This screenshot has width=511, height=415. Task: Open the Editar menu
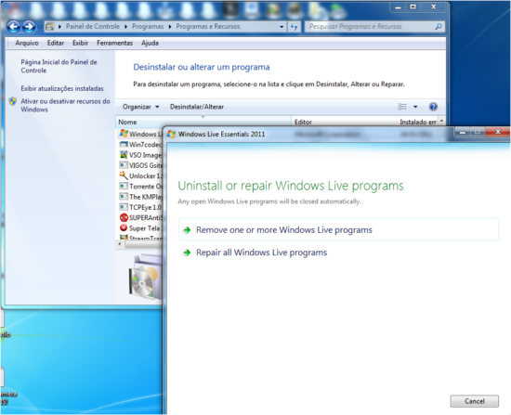[x=56, y=43]
